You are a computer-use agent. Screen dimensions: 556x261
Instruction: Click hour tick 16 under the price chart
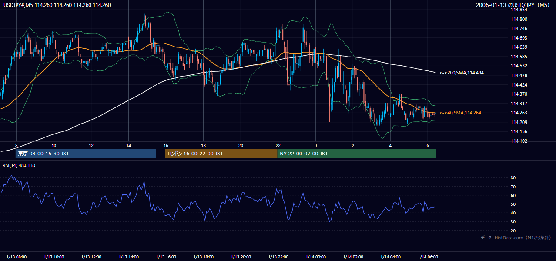166,145
